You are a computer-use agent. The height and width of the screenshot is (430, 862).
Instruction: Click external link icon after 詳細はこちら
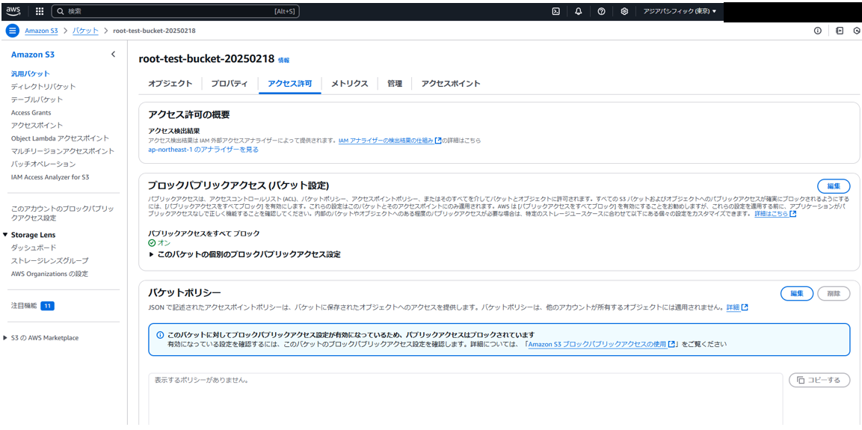tap(792, 214)
